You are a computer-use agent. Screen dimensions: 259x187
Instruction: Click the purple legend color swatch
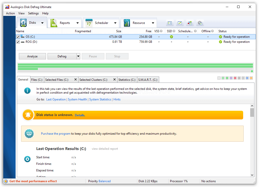tap(231, 78)
